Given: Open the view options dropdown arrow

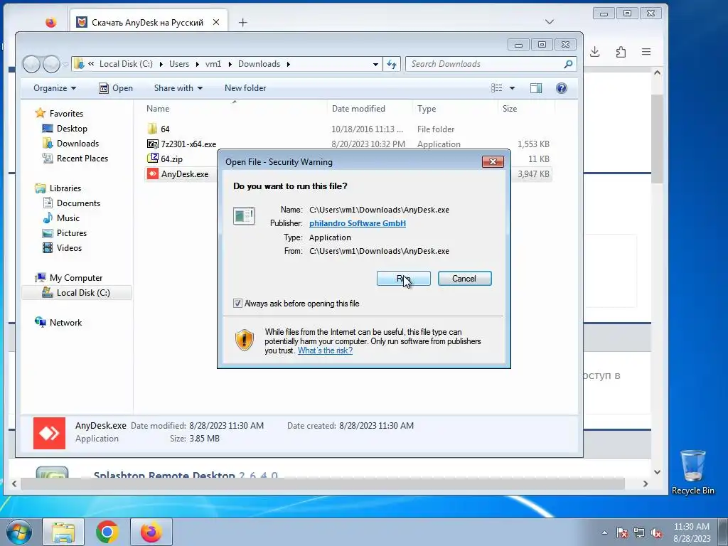Looking at the screenshot, I should [x=512, y=88].
